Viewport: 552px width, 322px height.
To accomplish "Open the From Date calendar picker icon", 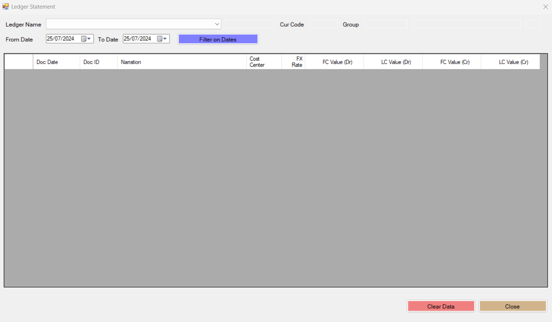I will click(x=86, y=39).
